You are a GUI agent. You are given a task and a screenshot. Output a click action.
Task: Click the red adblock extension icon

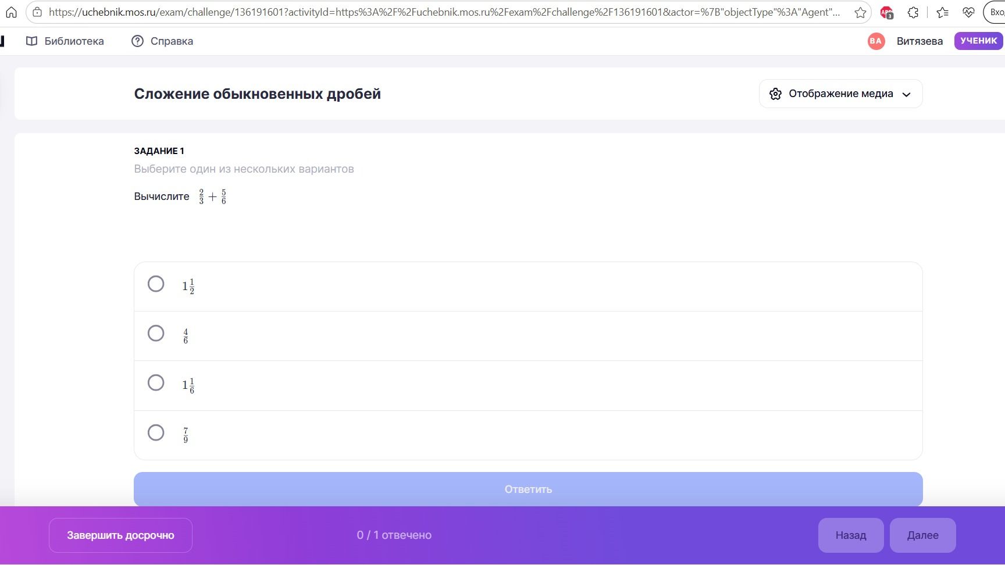pos(886,12)
